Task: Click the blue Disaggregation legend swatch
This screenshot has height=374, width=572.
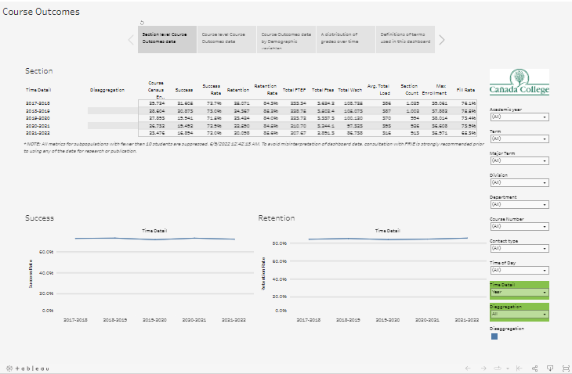Action: 494,336
